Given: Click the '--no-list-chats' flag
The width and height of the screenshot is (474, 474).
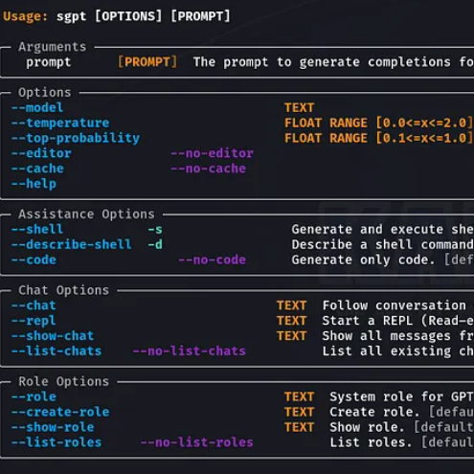Looking at the screenshot, I should tap(190, 351).
